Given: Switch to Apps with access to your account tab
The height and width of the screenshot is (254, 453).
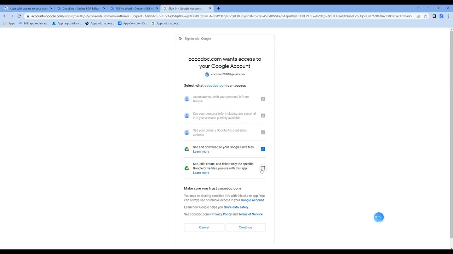Looking at the screenshot, I should [28, 8].
